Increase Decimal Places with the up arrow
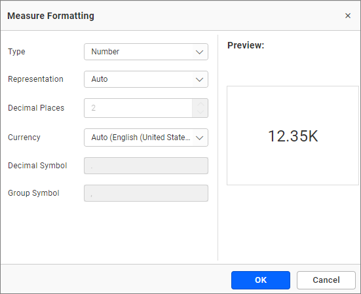The height and width of the screenshot is (294, 361). [x=200, y=103]
